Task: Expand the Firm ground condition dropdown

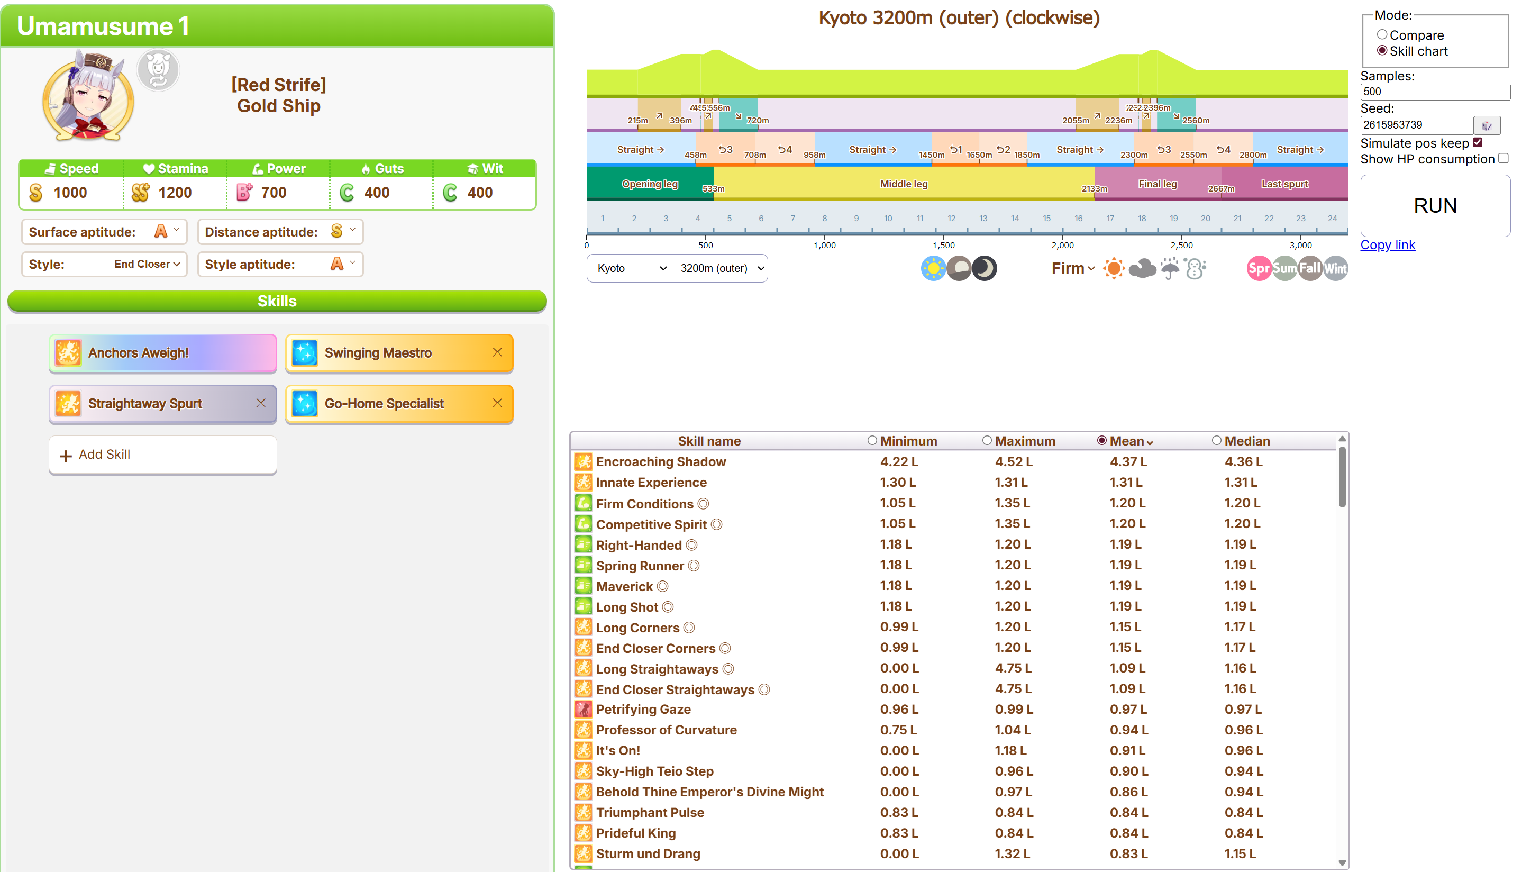Action: pyautogui.click(x=1072, y=268)
